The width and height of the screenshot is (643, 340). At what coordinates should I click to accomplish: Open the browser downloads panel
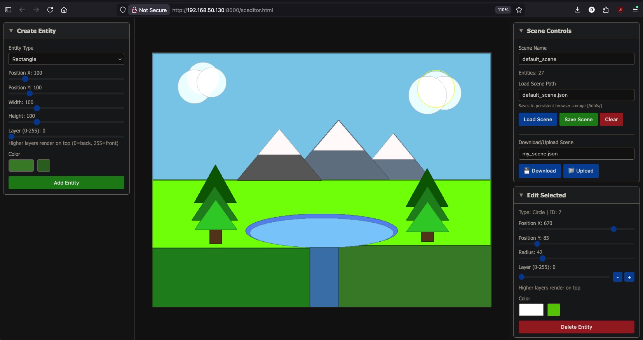[578, 10]
